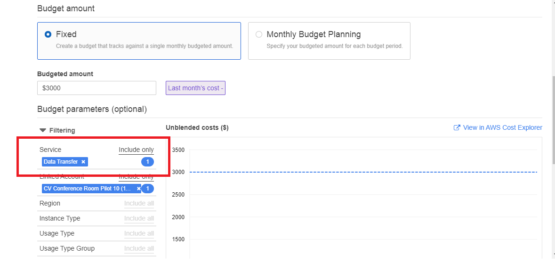Open Usage Type 'Include all' dropdown

pos(139,234)
